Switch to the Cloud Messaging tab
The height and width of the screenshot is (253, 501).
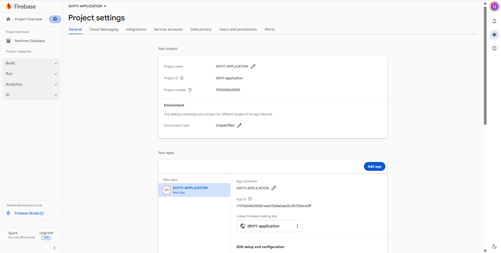point(104,29)
